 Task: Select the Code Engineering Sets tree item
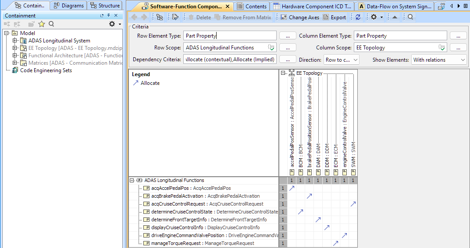pos(46,70)
